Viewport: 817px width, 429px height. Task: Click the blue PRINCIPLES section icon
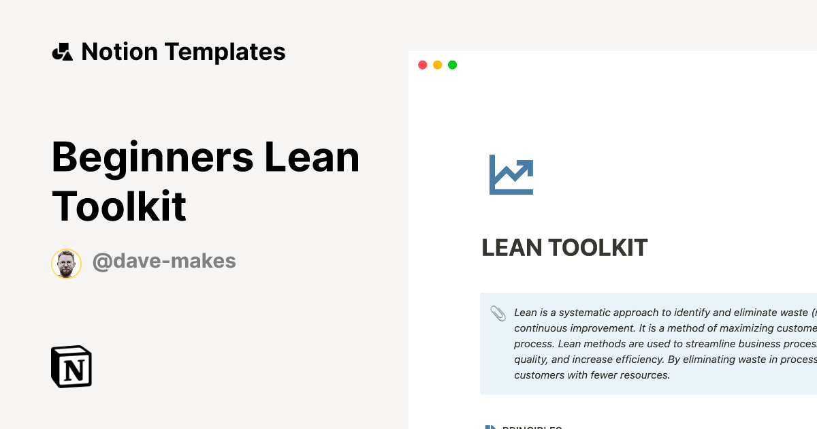490,427
